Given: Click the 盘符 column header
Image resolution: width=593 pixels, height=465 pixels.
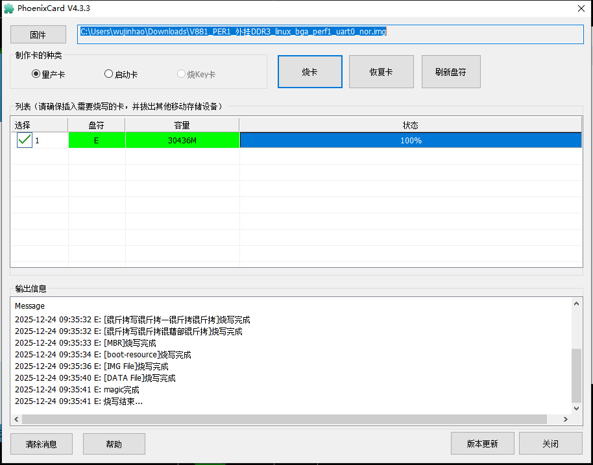Looking at the screenshot, I should (97, 125).
